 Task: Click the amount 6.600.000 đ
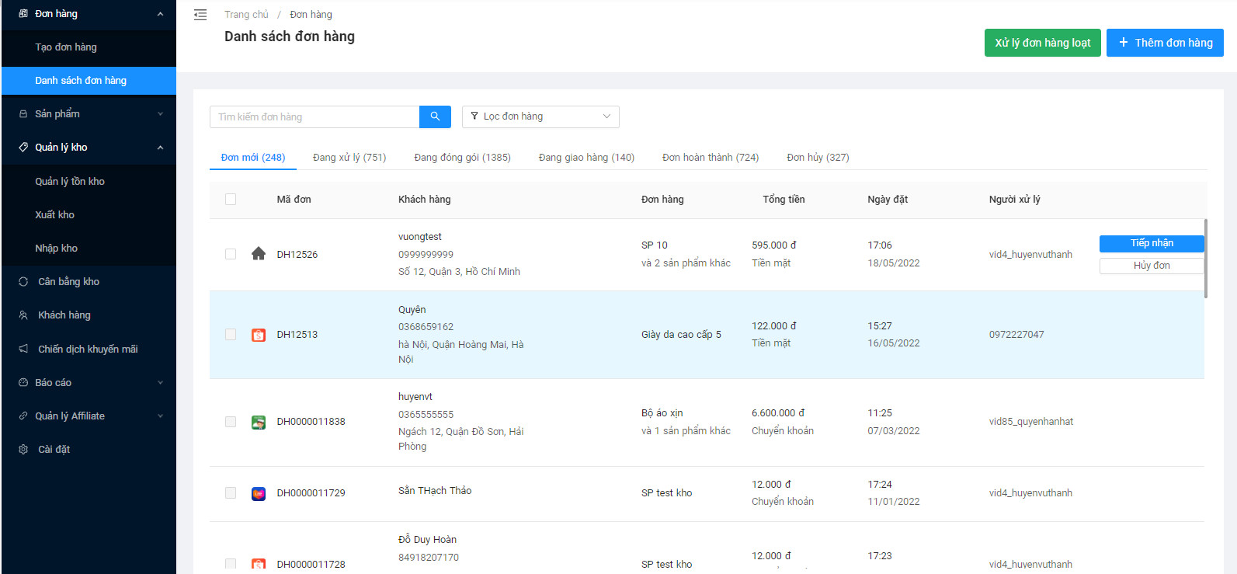coord(778,413)
